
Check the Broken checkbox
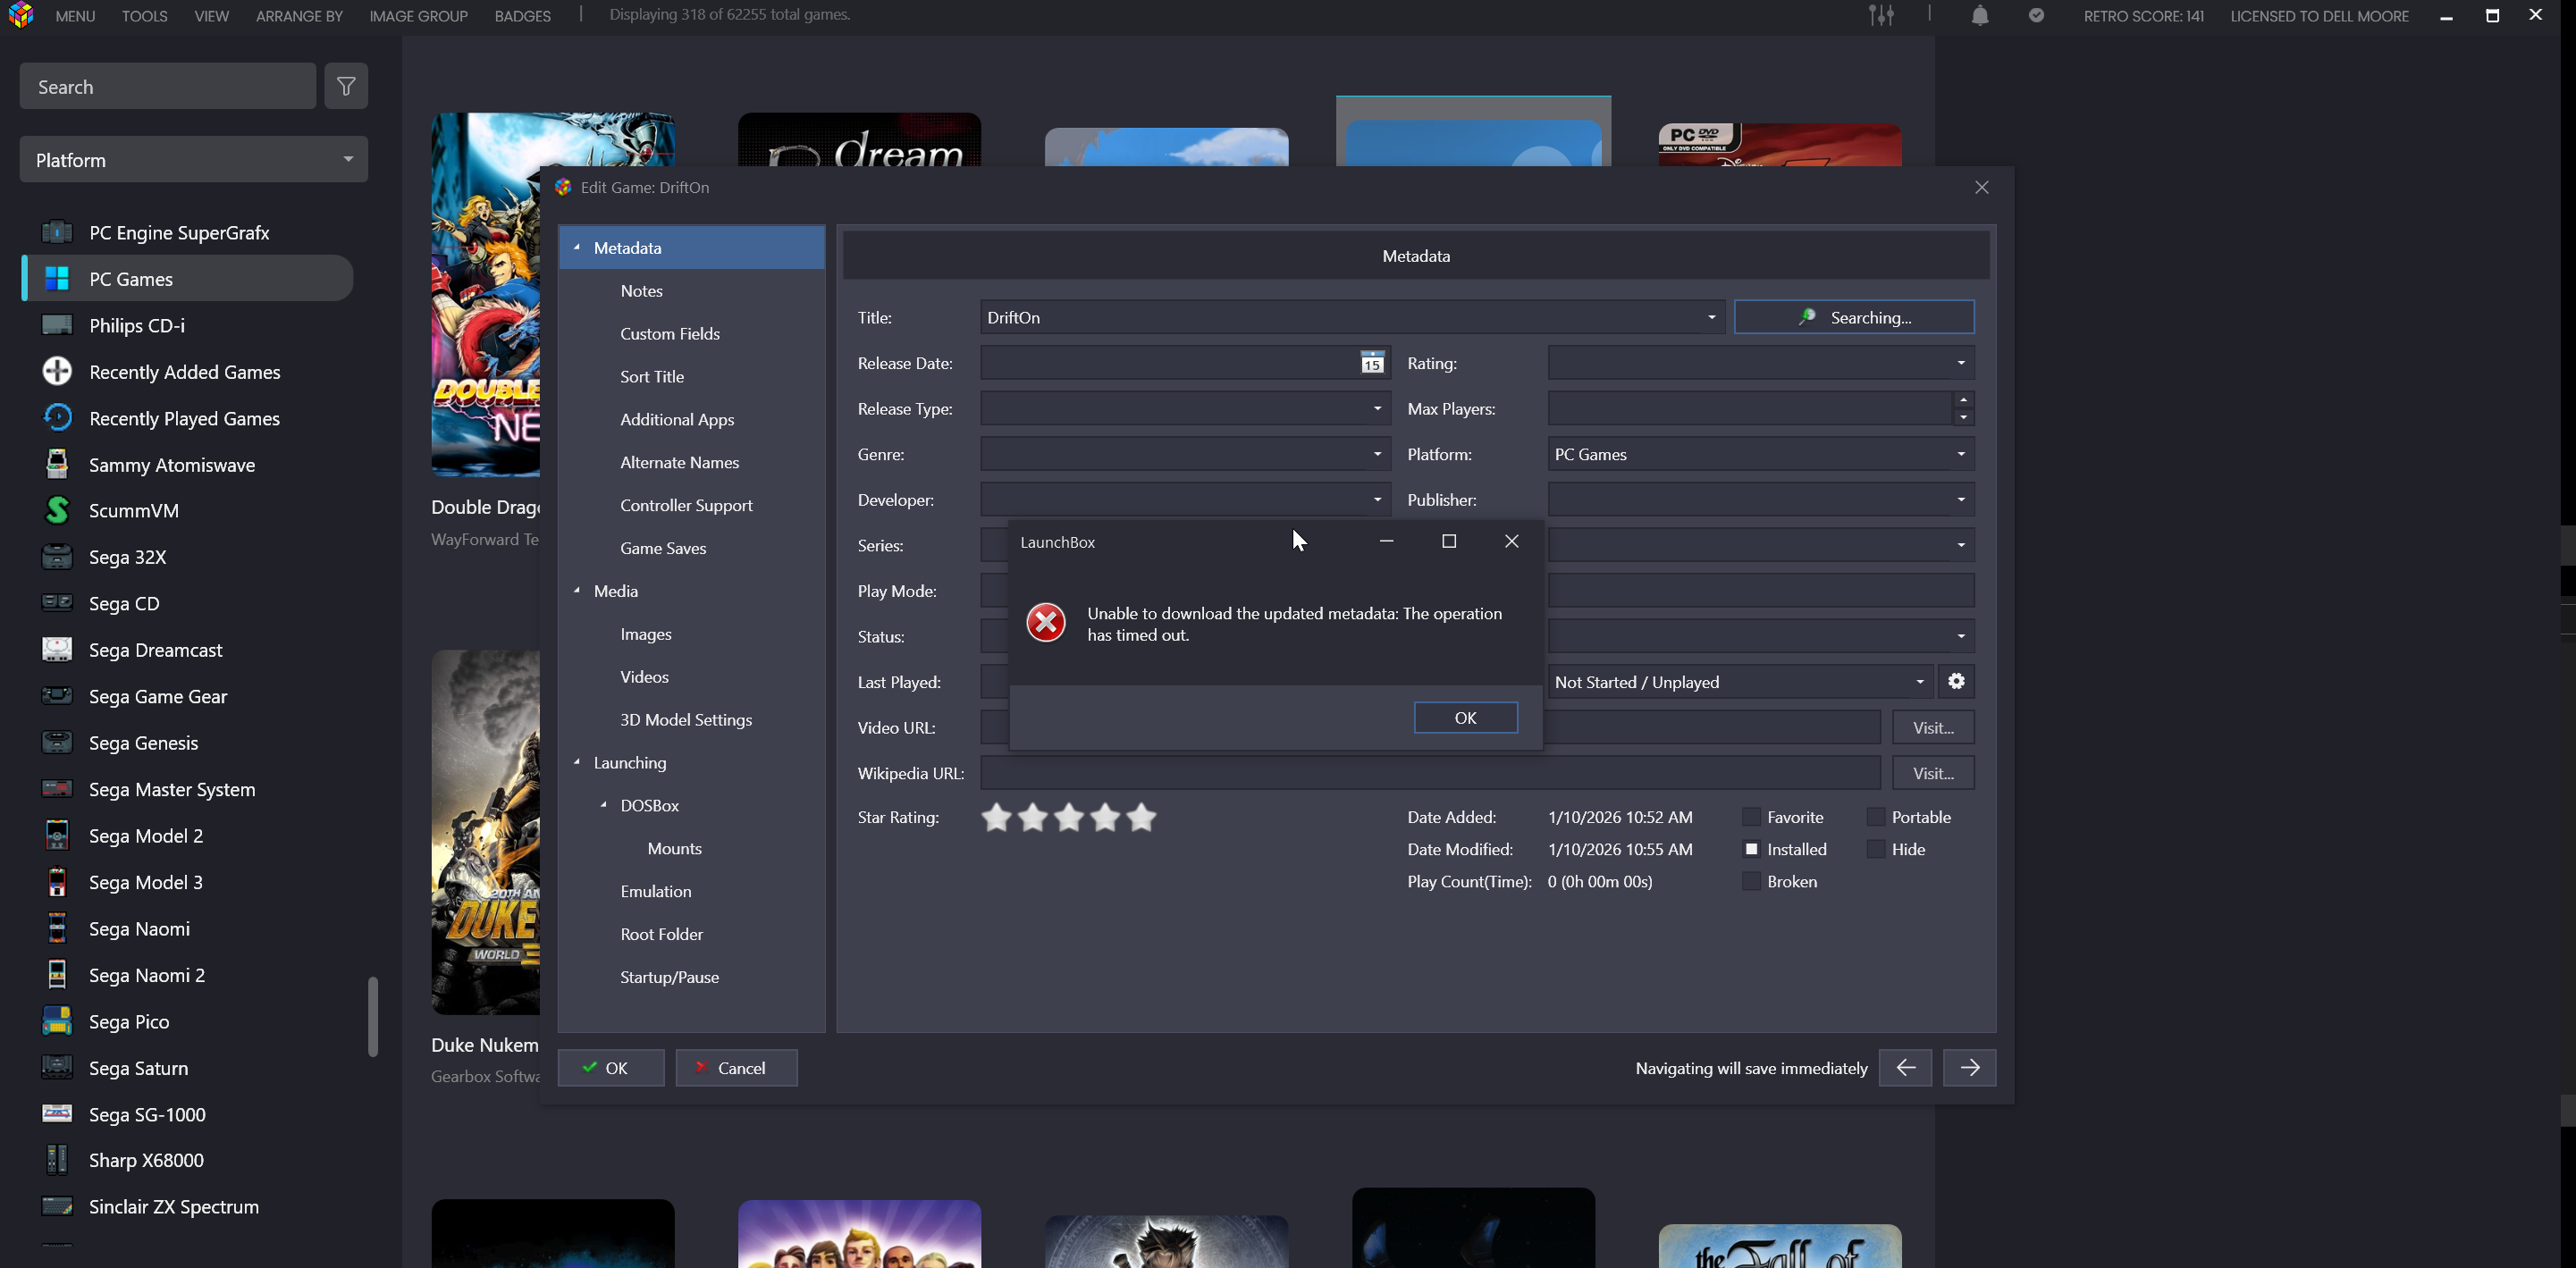coord(1751,882)
